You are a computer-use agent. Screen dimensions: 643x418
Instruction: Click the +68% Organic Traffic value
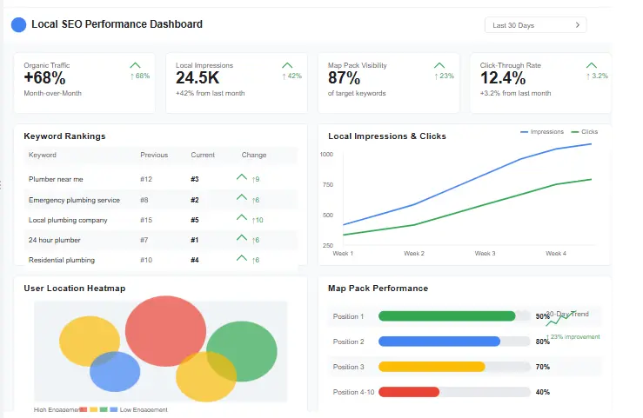[44, 78]
